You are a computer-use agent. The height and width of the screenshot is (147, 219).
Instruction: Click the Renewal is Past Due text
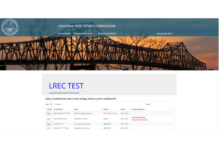[x=140, y=120]
